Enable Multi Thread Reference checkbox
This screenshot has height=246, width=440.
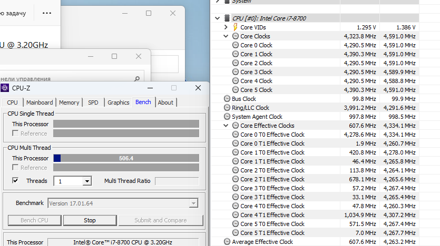[x=15, y=167]
